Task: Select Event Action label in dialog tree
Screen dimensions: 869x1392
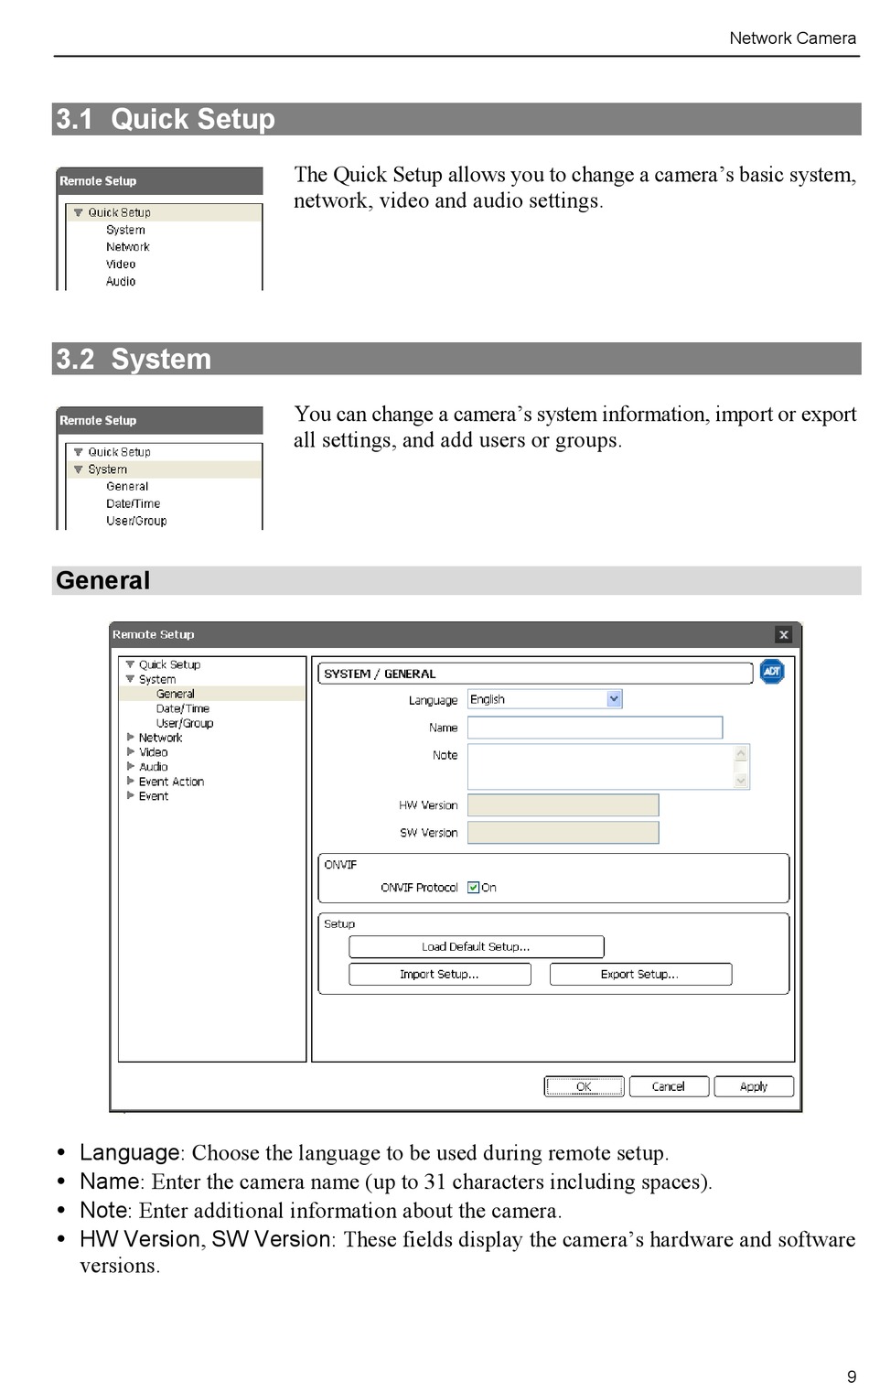Action: (171, 782)
